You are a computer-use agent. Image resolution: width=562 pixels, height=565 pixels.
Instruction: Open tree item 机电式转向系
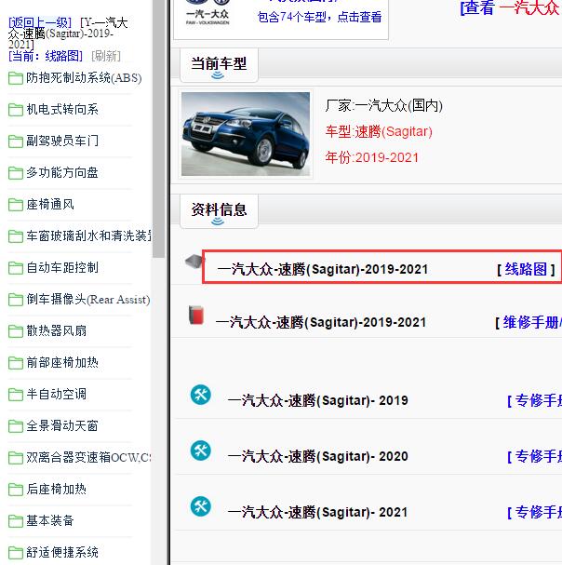point(62,110)
